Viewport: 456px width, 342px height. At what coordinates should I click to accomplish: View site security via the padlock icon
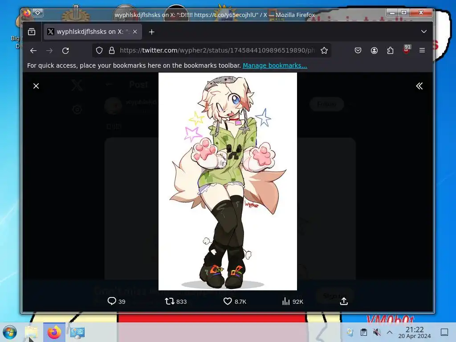(x=112, y=50)
